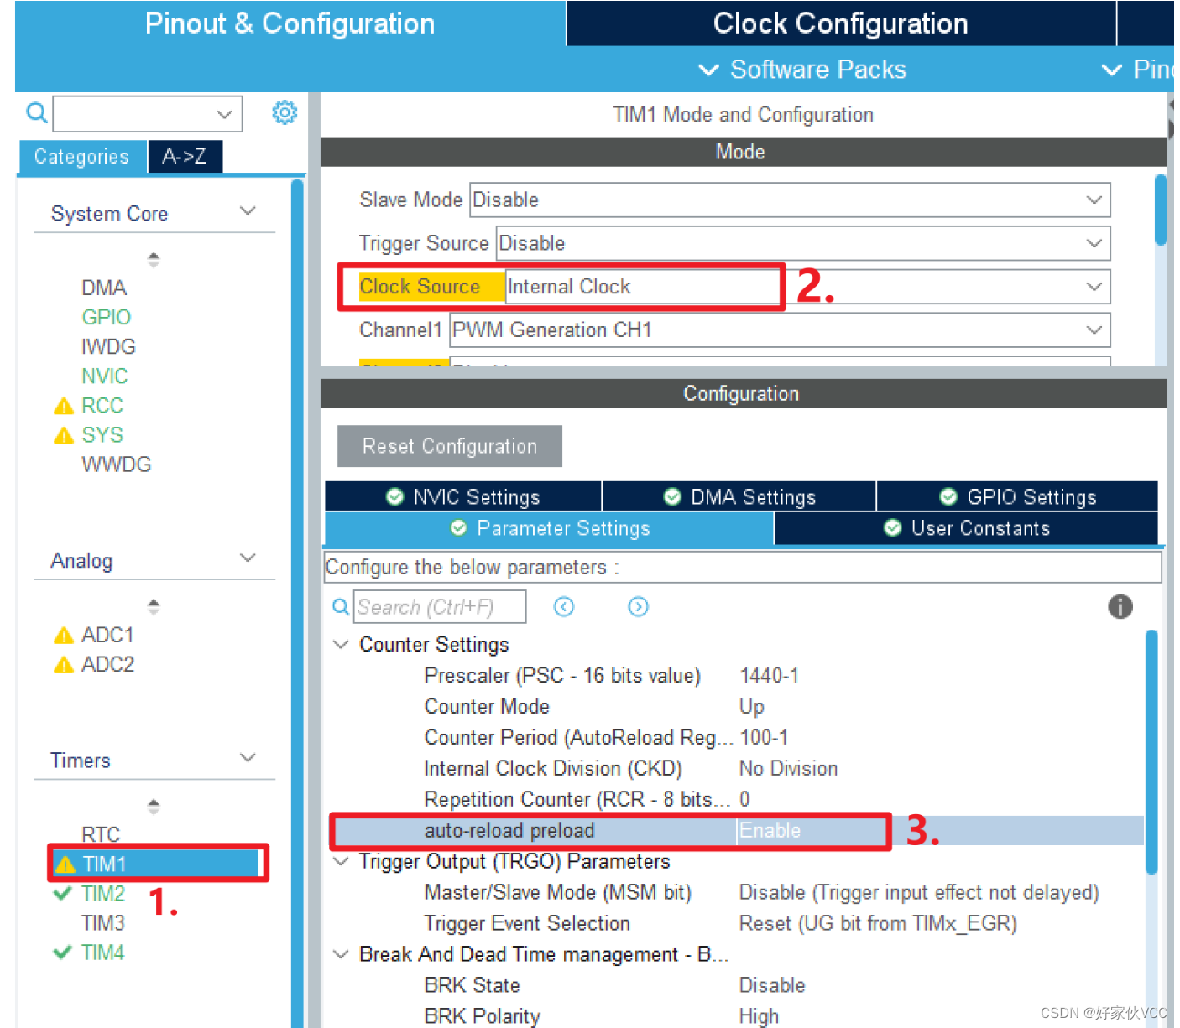
Task: Click the parameter list vertical scrollbar
Action: pos(1151,752)
